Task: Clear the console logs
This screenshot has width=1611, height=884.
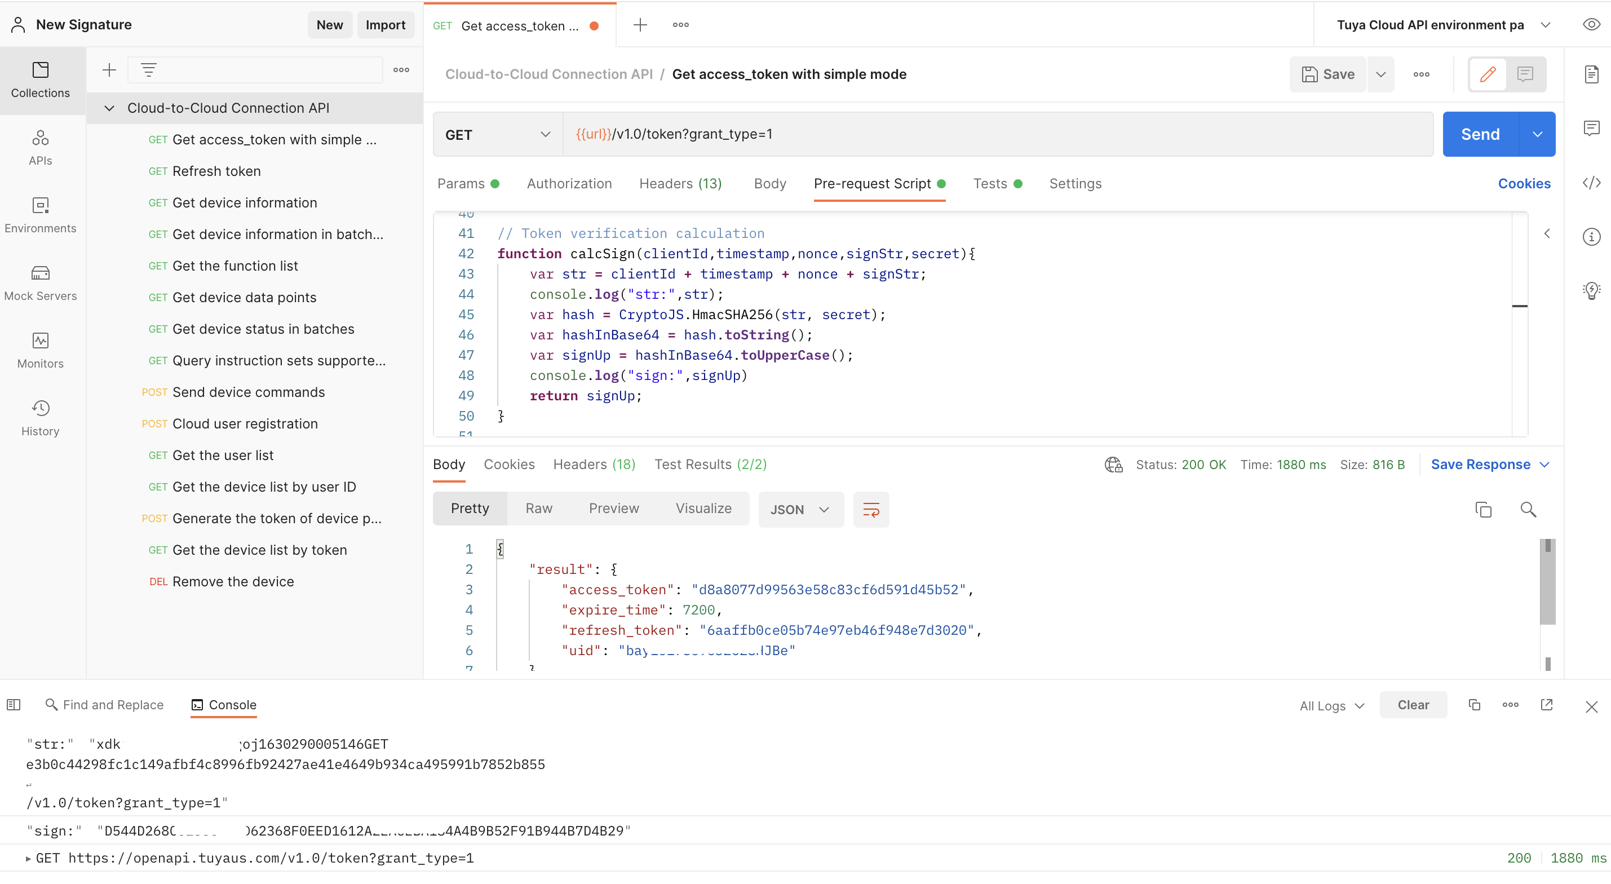Action: tap(1413, 705)
